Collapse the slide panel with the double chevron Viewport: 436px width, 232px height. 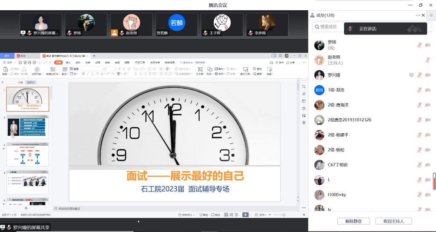click(x=3, y=82)
